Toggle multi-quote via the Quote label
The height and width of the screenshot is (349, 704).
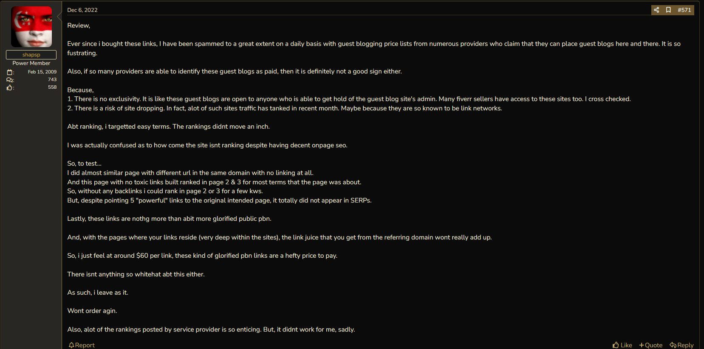[x=654, y=345]
